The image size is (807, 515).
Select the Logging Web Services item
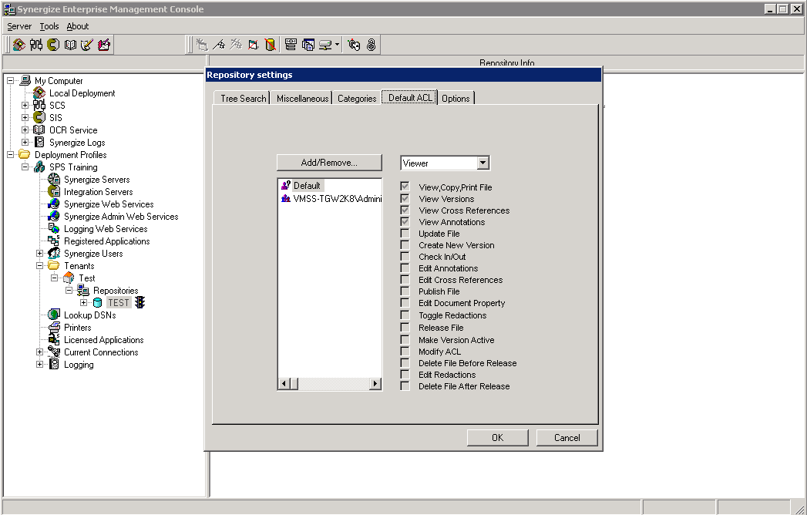click(106, 229)
